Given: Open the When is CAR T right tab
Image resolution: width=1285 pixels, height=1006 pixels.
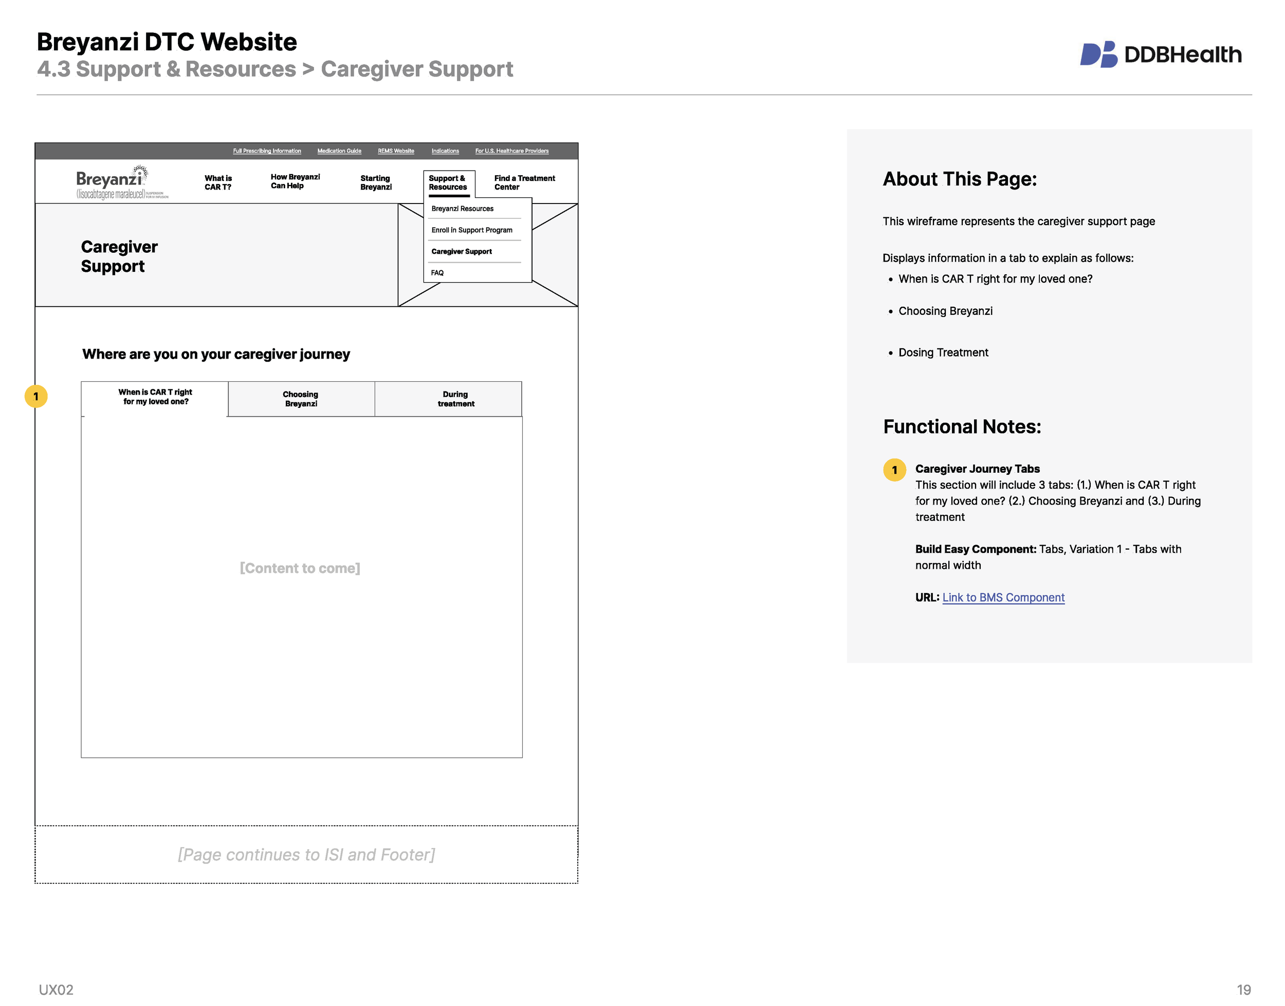Looking at the screenshot, I should tap(156, 398).
